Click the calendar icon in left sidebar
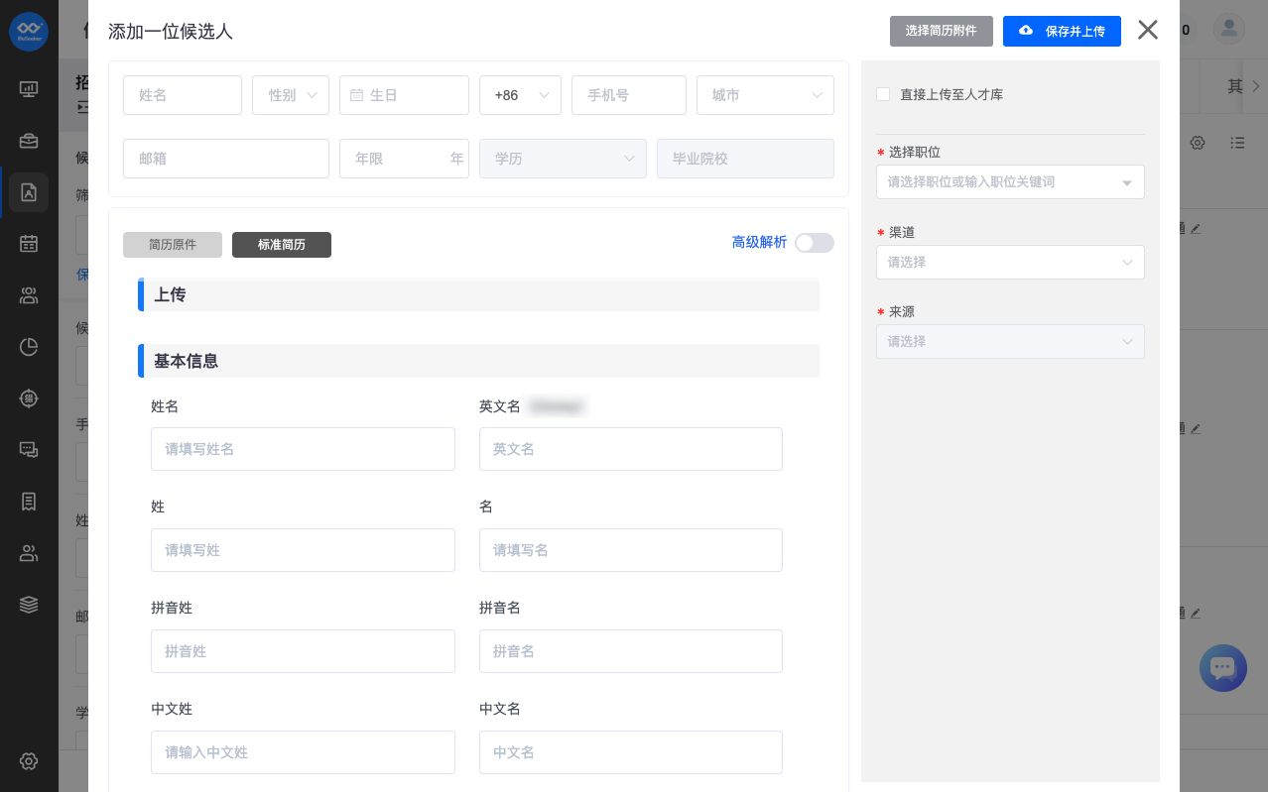The height and width of the screenshot is (792, 1268). (29, 243)
